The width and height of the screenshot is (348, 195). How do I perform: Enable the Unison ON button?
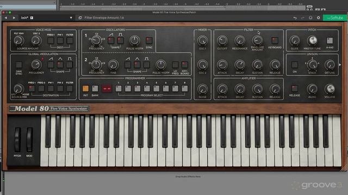pyautogui.click(x=295, y=65)
